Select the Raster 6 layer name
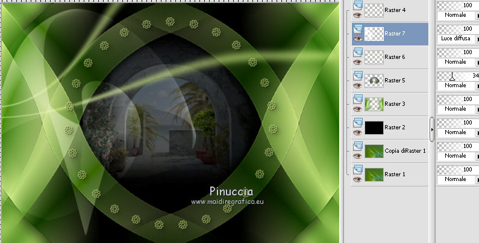Viewport: 479px width, 243px height. [x=395, y=57]
